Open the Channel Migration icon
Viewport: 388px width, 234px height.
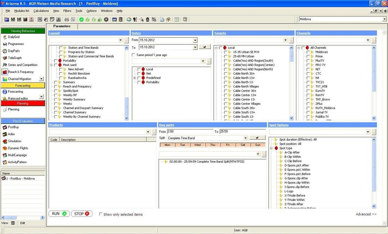point(5,79)
